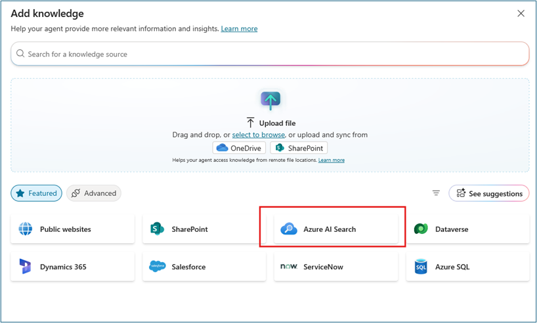Switch to the Featured tab
This screenshot has height=323, width=537.
click(36, 193)
